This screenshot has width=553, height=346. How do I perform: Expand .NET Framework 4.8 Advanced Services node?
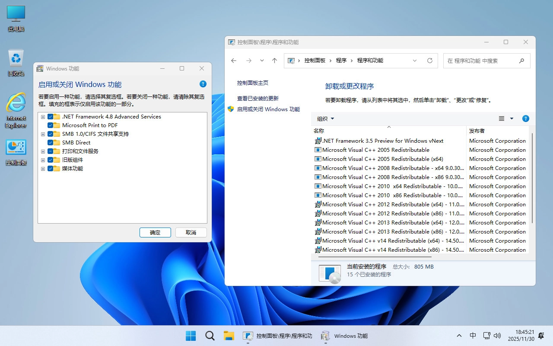point(42,116)
